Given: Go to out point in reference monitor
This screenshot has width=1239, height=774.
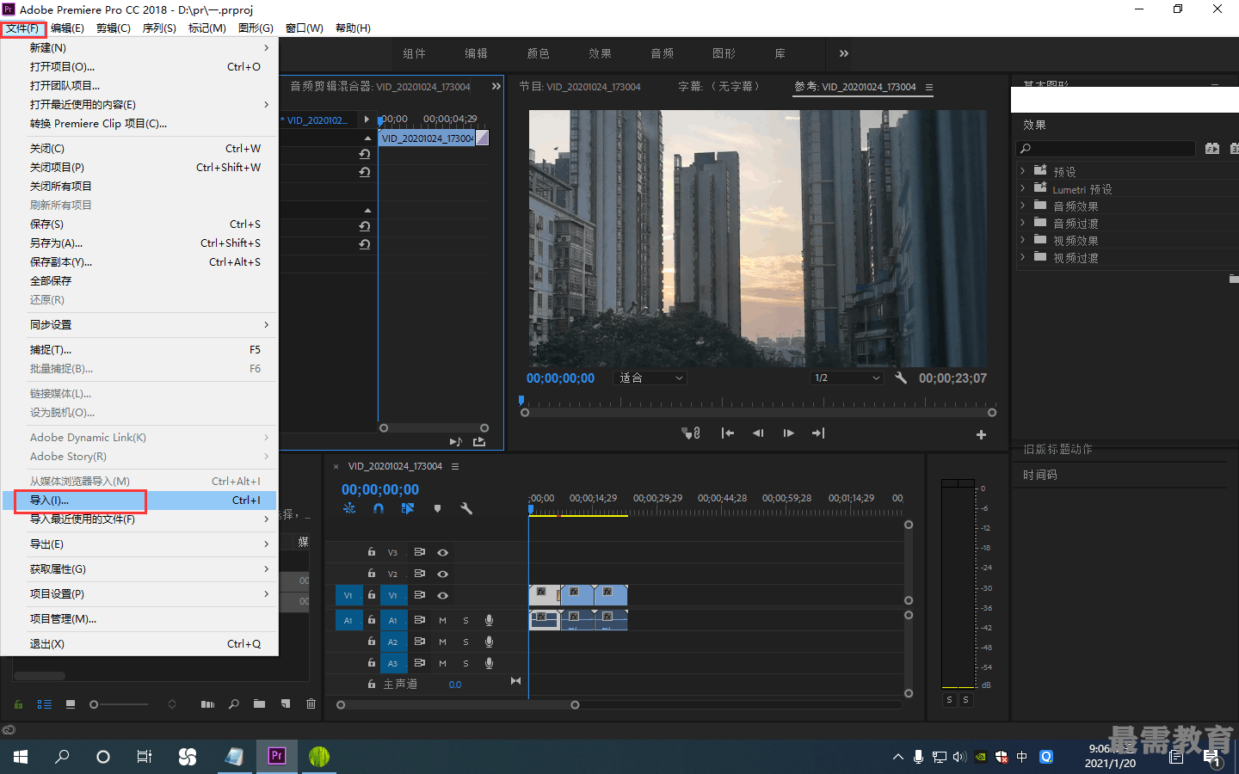Looking at the screenshot, I should (x=818, y=433).
